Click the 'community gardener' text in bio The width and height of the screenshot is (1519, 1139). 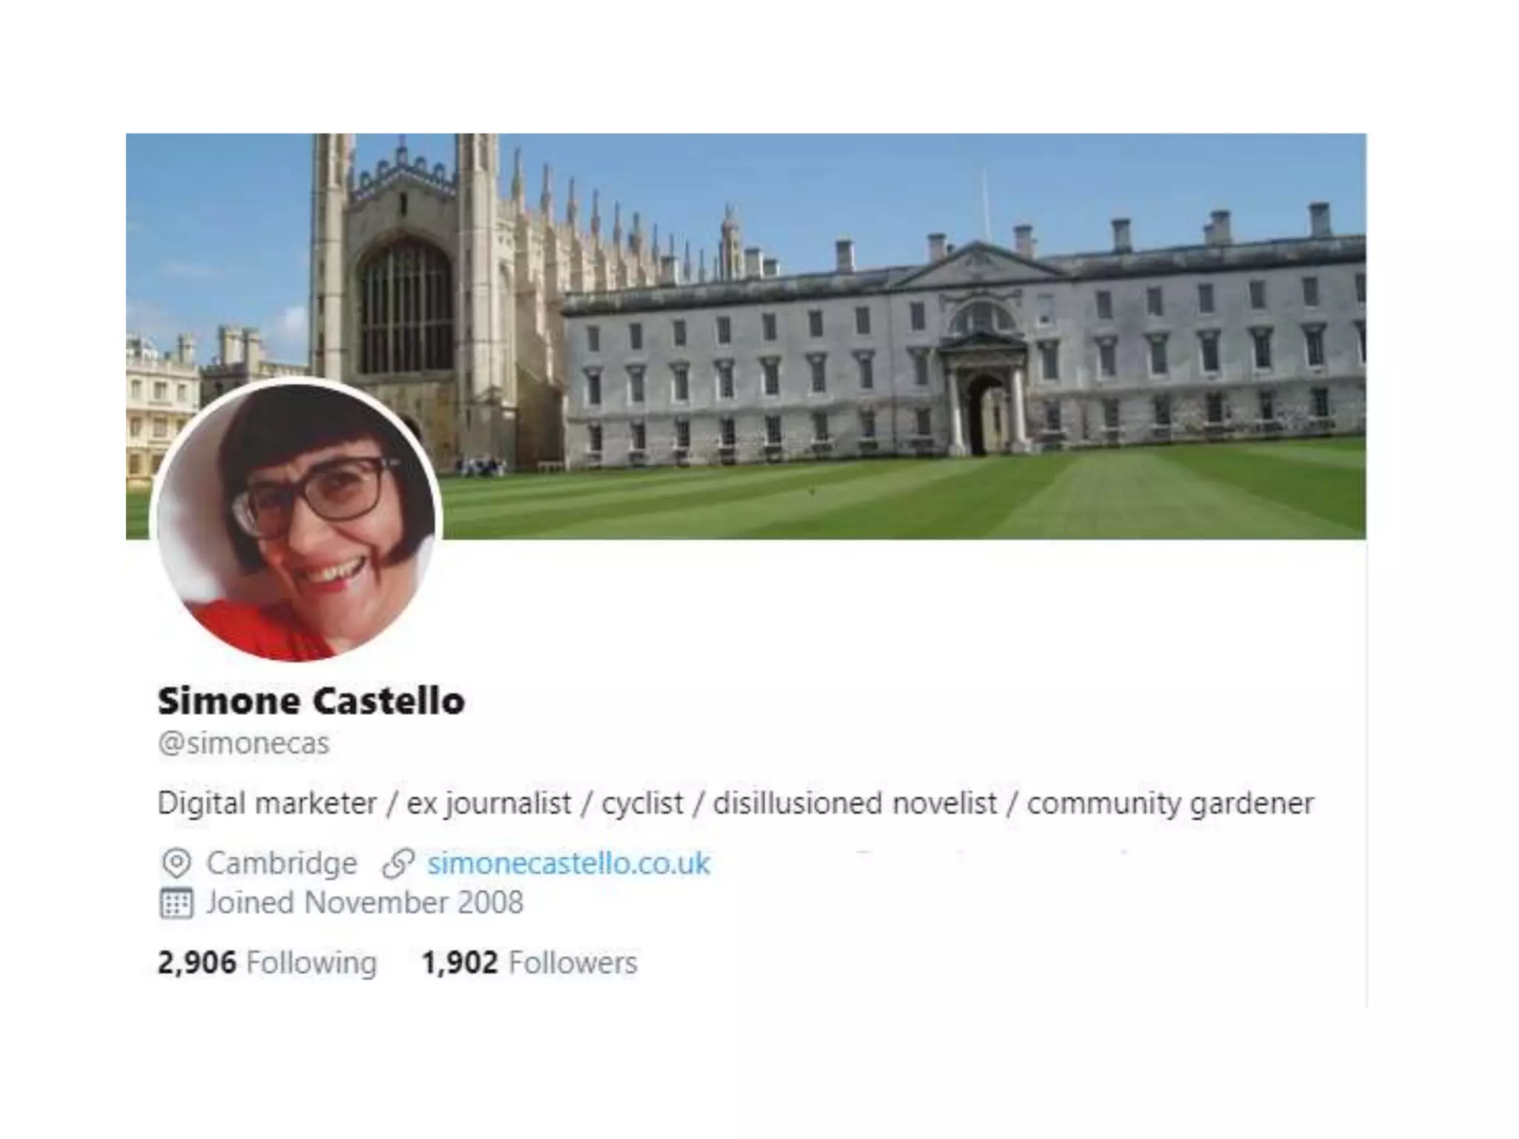click(1170, 804)
